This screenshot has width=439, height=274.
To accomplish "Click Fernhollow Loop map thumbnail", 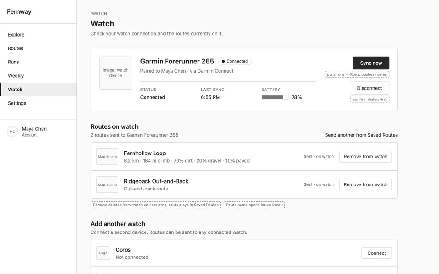I will (x=107, y=157).
